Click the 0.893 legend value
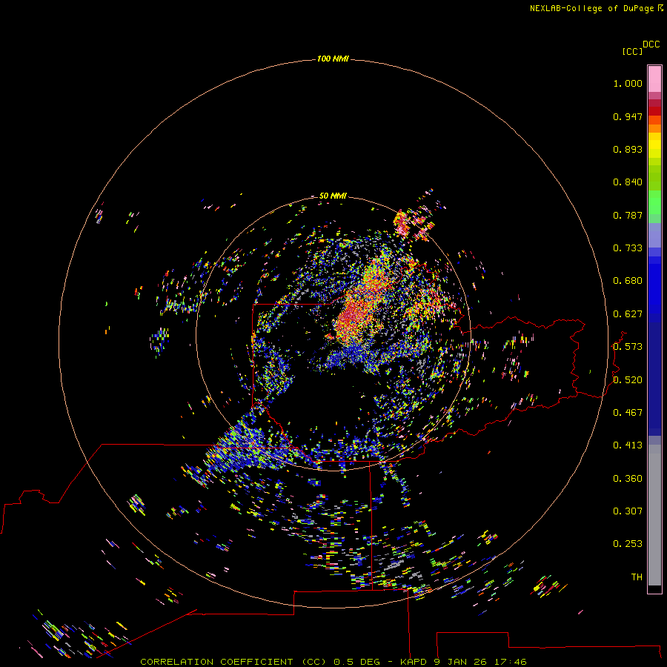Image resolution: width=667 pixels, height=667 pixels. (x=628, y=149)
